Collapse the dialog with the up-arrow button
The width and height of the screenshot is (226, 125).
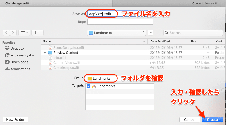tap(151, 33)
